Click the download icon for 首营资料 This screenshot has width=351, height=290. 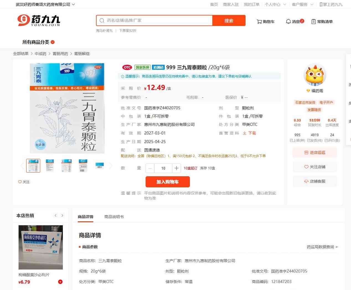245,133
